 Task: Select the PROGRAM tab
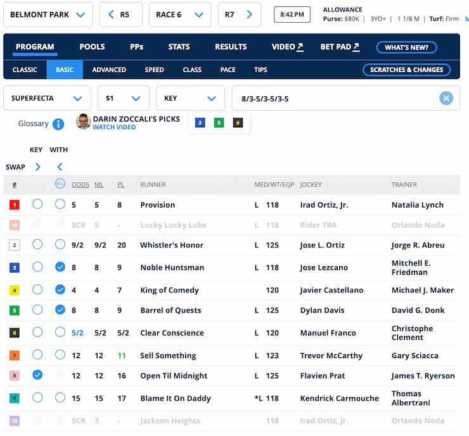pyautogui.click(x=35, y=47)
